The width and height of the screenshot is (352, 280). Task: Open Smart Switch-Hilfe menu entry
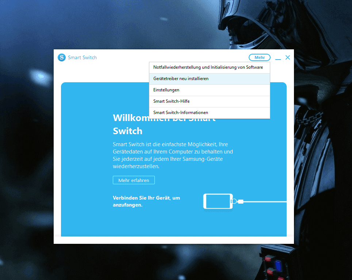click(210, 101)
